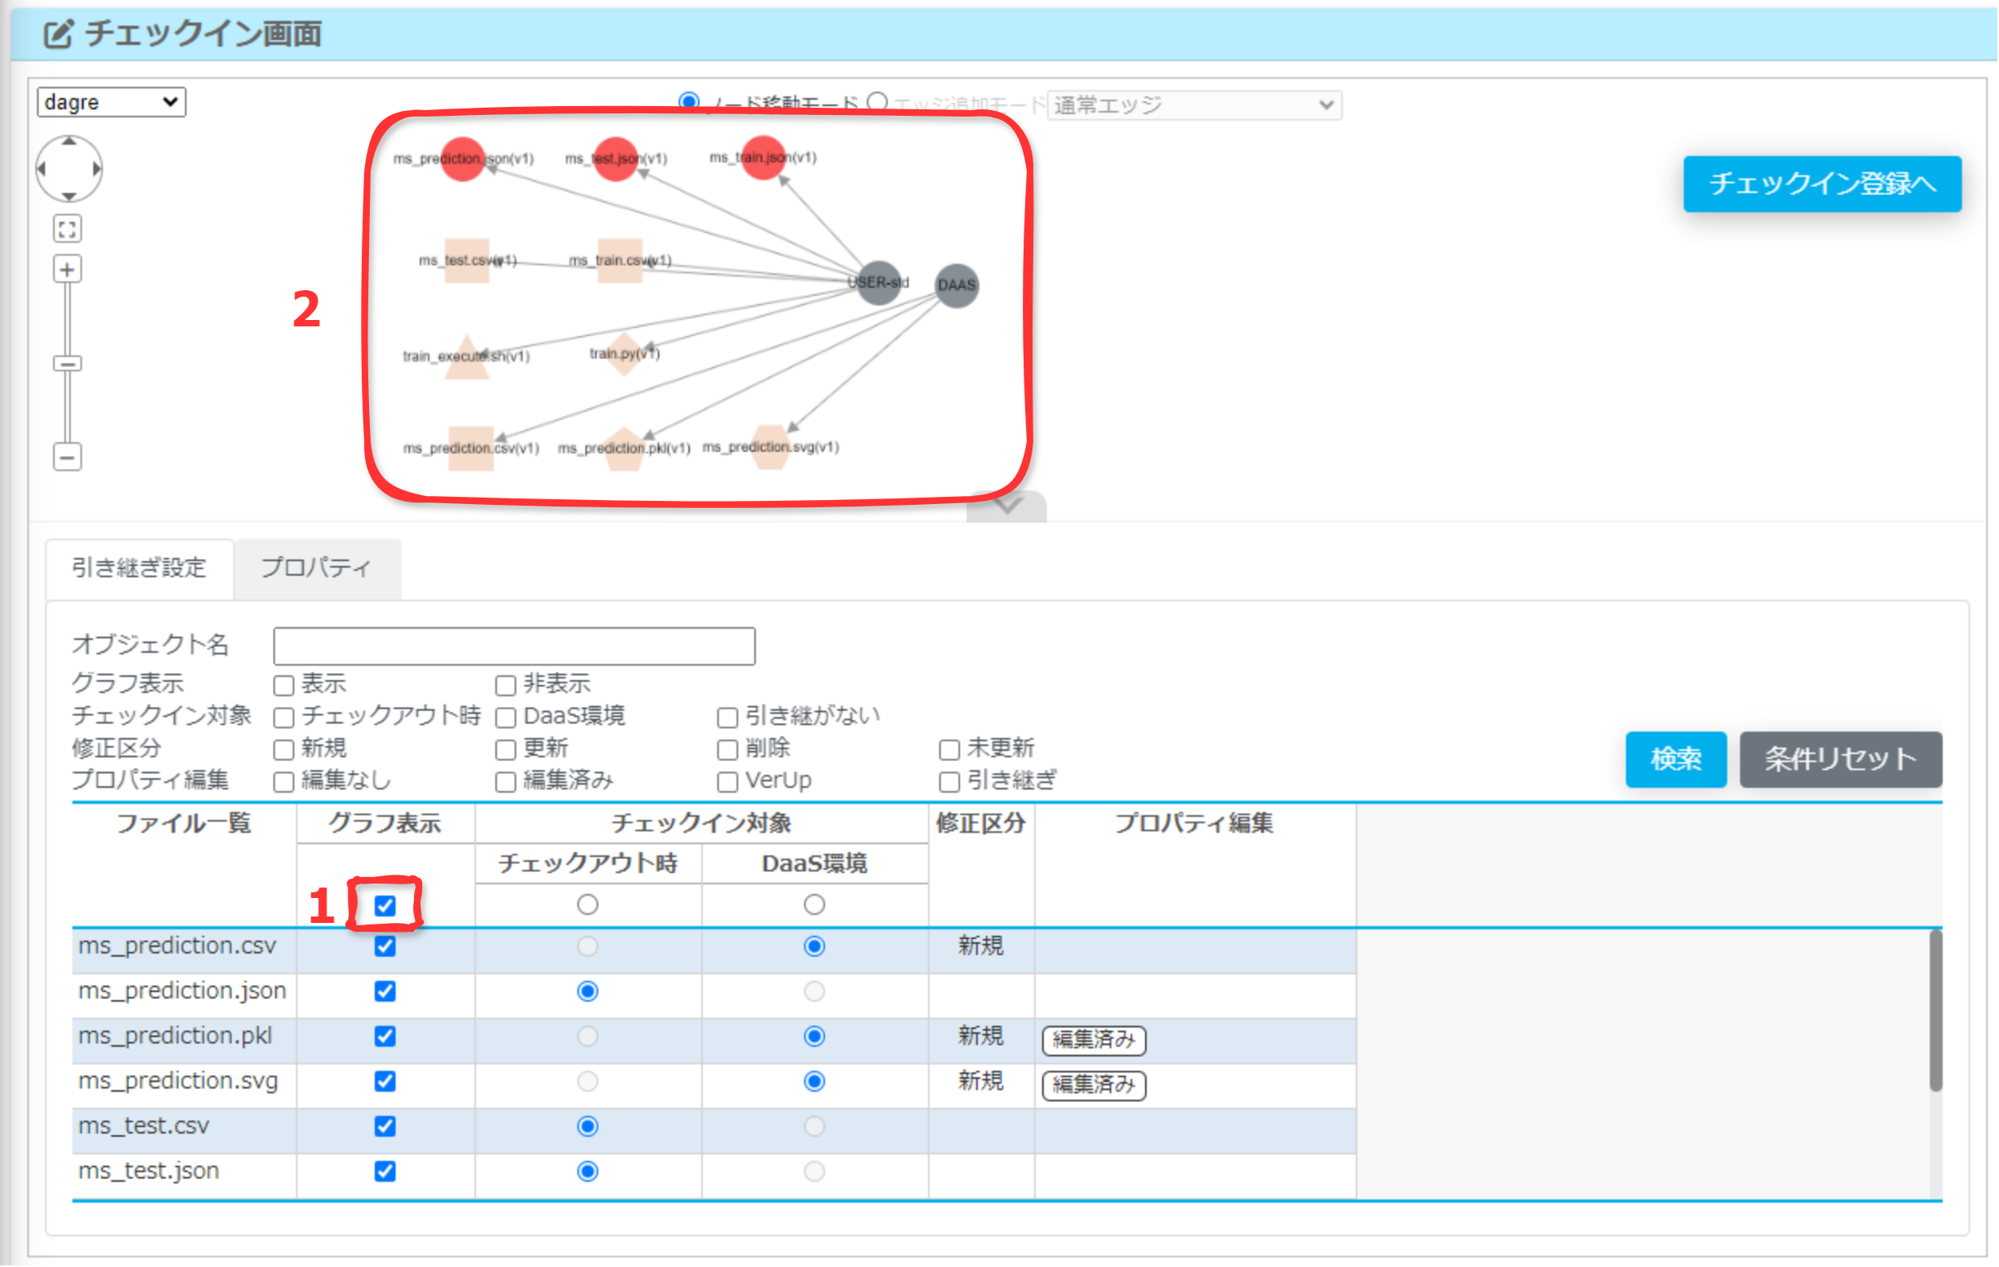
Task: Click the zoom in plus icon
Action: coord(68,269)
